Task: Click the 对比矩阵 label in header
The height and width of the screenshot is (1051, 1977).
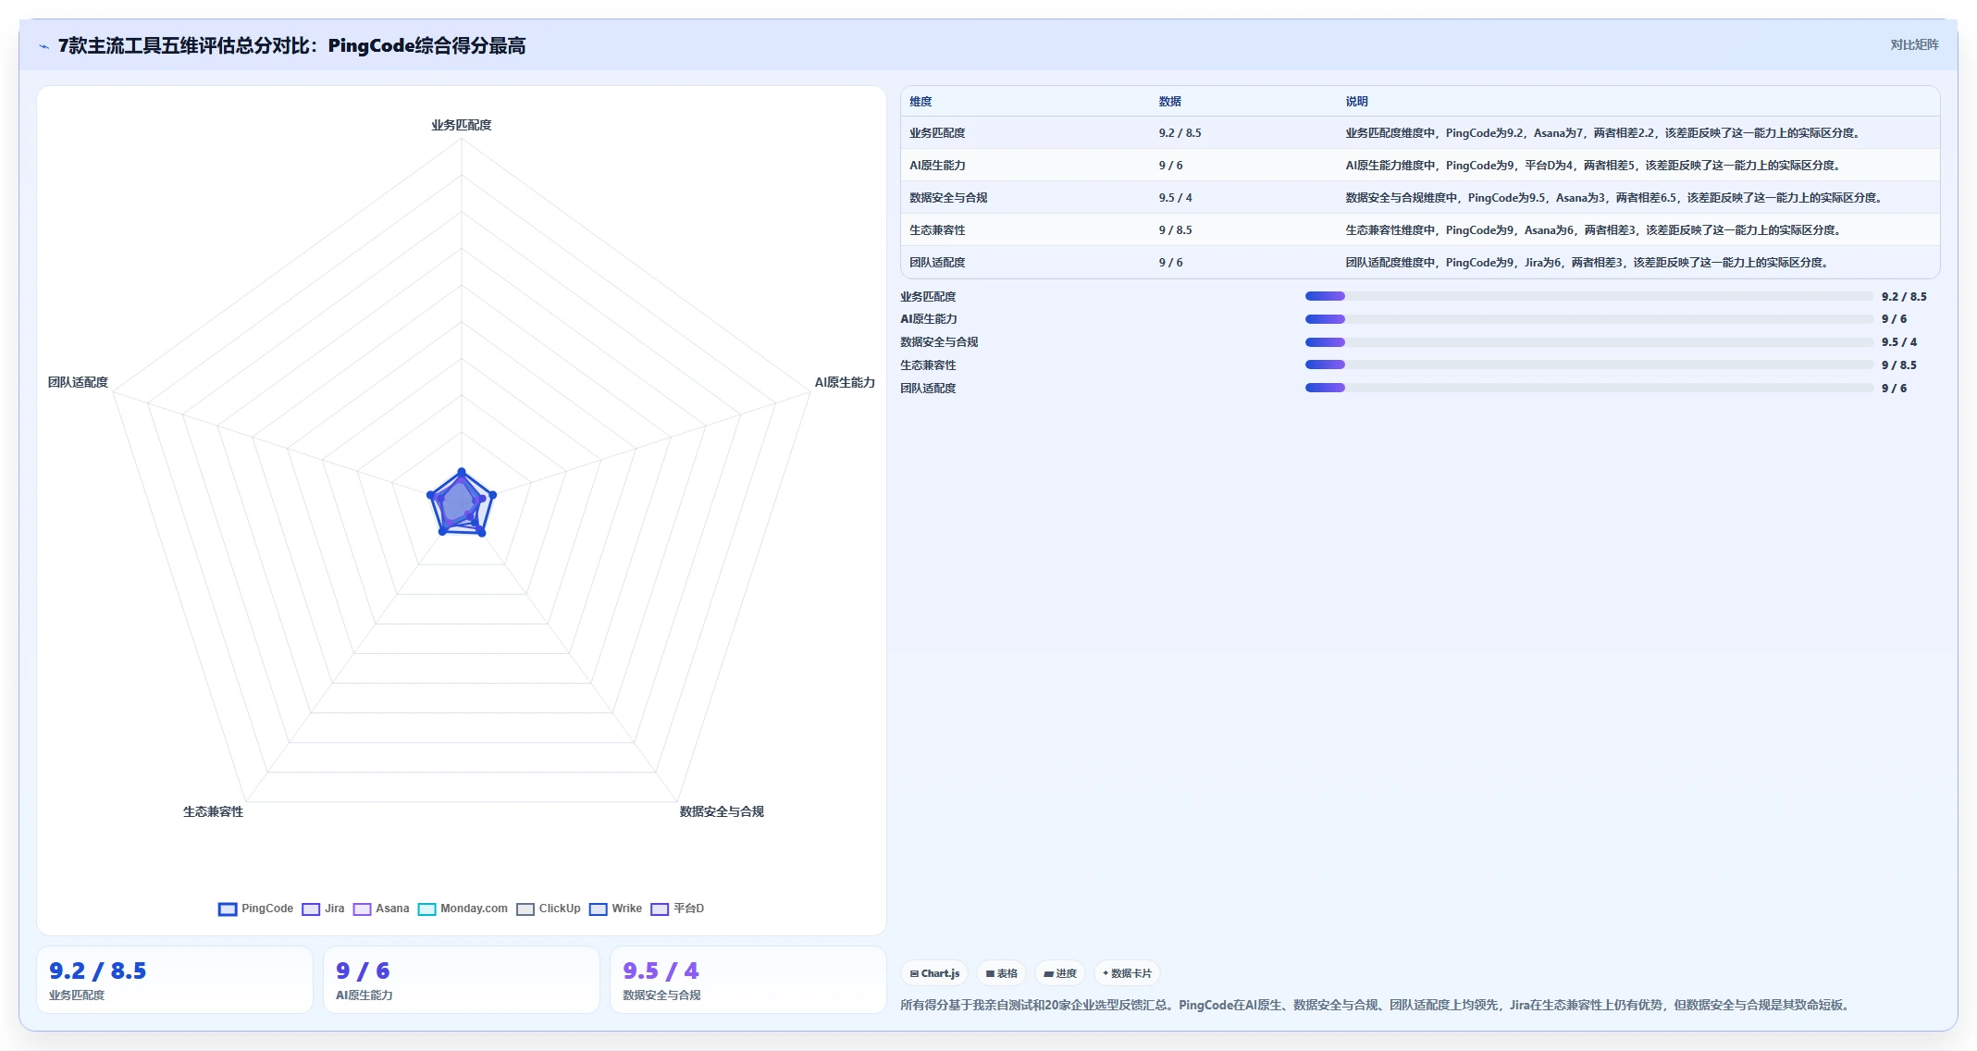Action: pos(1914,44)
